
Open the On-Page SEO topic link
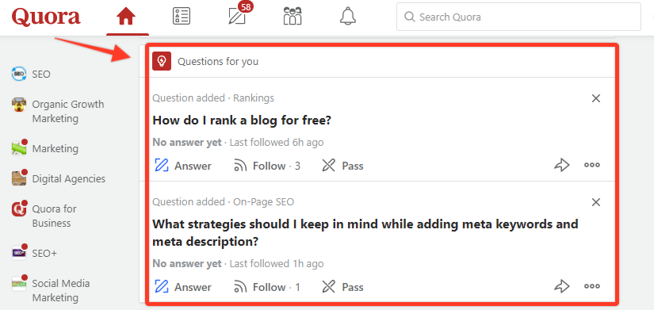tap(264, 202)
